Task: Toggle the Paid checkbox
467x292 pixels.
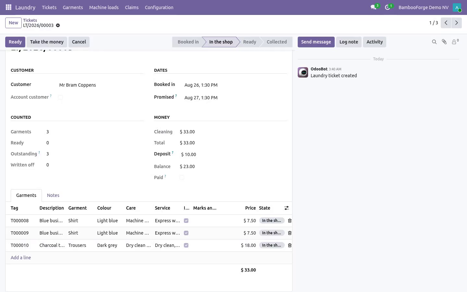Action: pos(182,177)
